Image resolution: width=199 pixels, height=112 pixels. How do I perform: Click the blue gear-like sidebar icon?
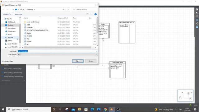coord(197,27)
